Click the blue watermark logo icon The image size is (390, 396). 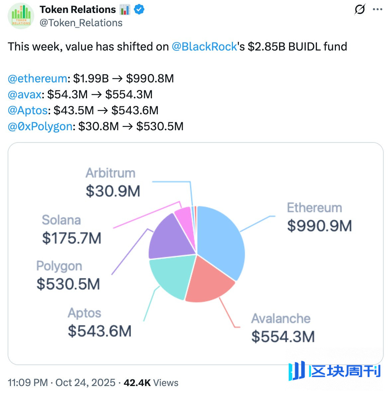[x=297, y=371]
